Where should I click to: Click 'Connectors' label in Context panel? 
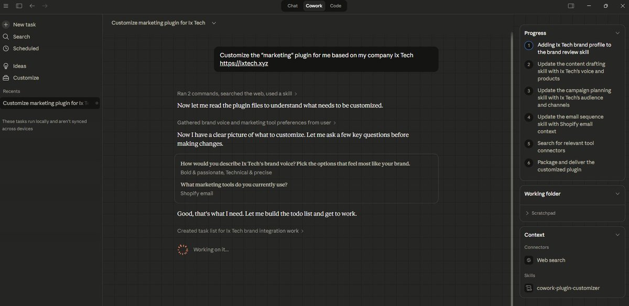point(537,247)
